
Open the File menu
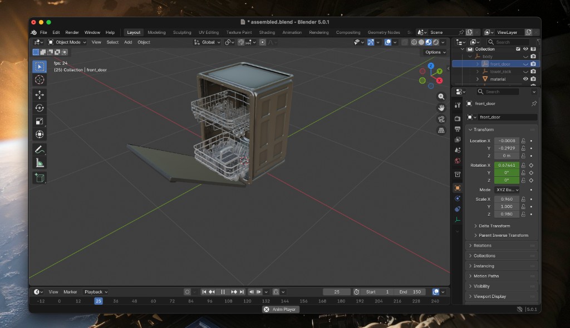pyautogui.click(x=43, y=32)
